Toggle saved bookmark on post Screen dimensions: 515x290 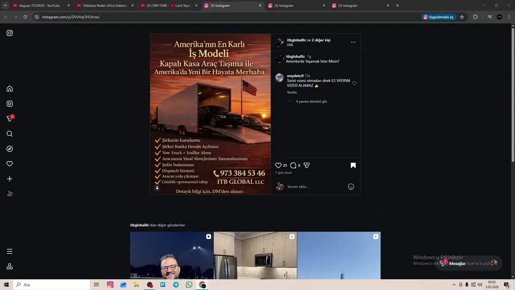point(353,166)
